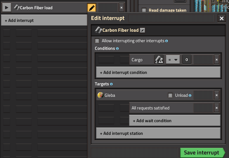
Task: Delete the All requests satisfied wait condition
Action: click(217, 108)
